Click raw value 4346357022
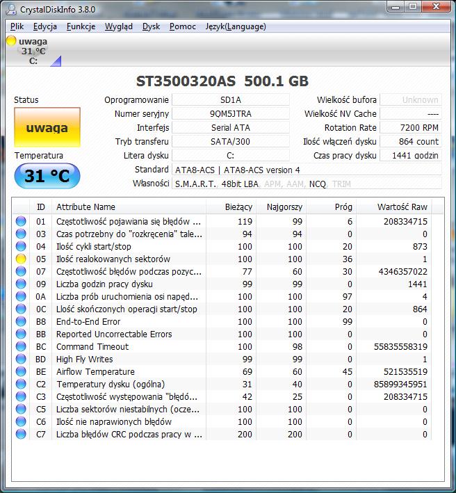The width and height of the screenshot is (456, 493). pos(403,272)
